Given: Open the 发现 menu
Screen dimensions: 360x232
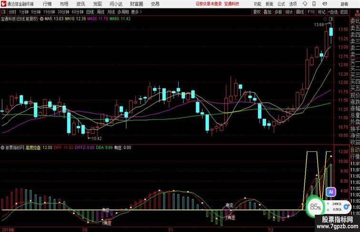Looking at the screenshot, I should [97, 4].
